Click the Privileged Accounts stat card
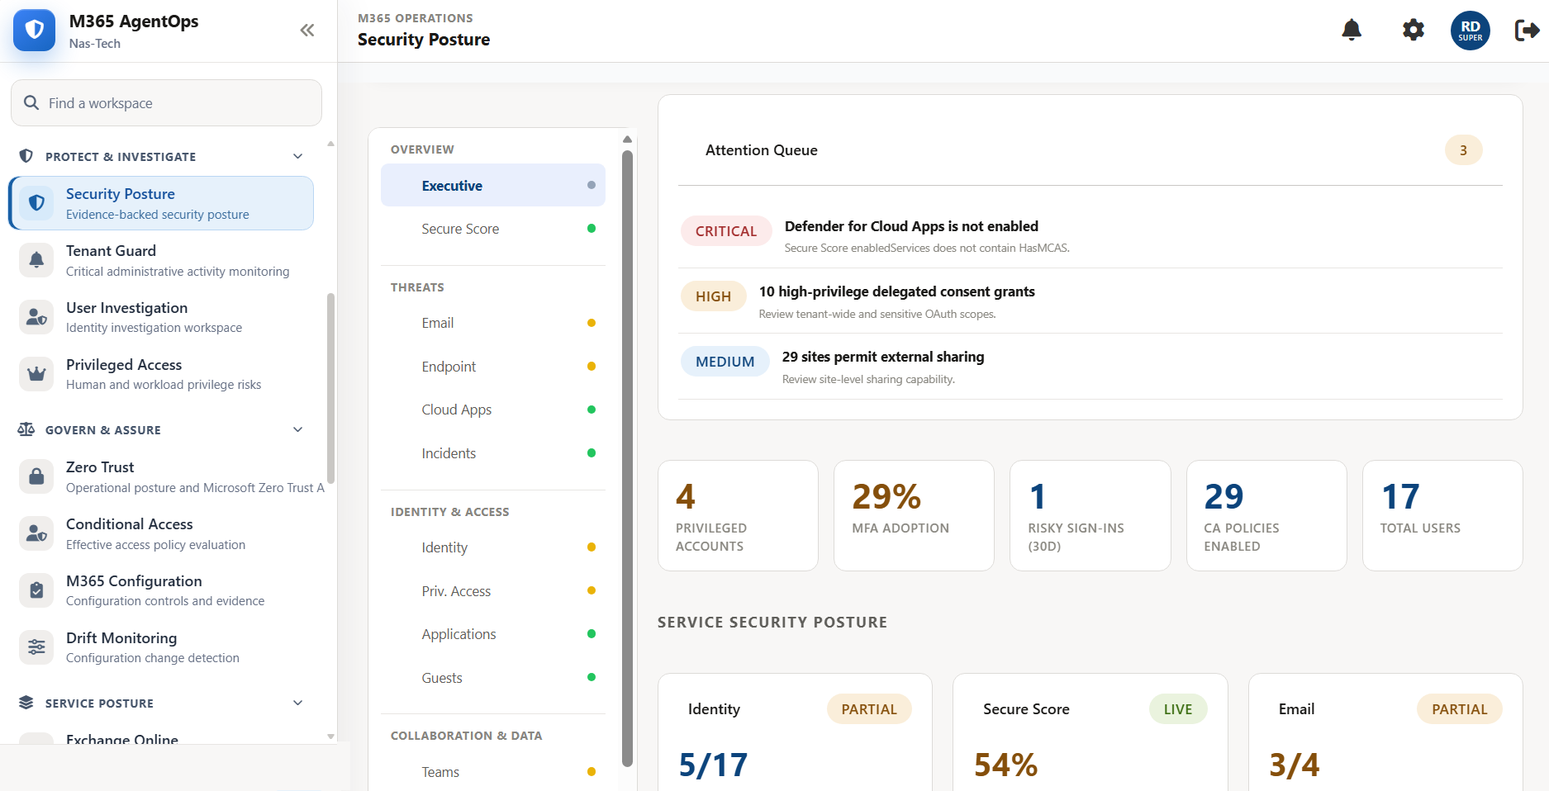The width and height of the screenshot is (1549, 791). point(738,515)
